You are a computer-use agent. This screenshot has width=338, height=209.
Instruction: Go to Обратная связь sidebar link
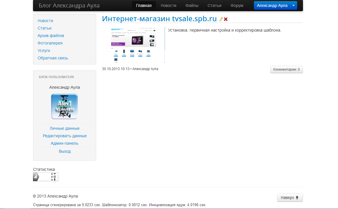coord(53,58)
